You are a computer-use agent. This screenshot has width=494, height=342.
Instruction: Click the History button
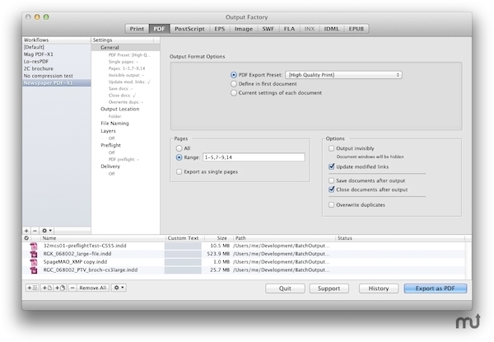[379, 288]
